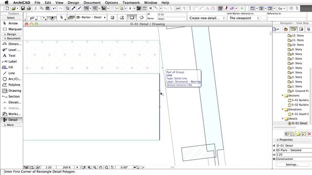Select the Marquee tool
Screen dimensions: 312x175
(12, 29)
